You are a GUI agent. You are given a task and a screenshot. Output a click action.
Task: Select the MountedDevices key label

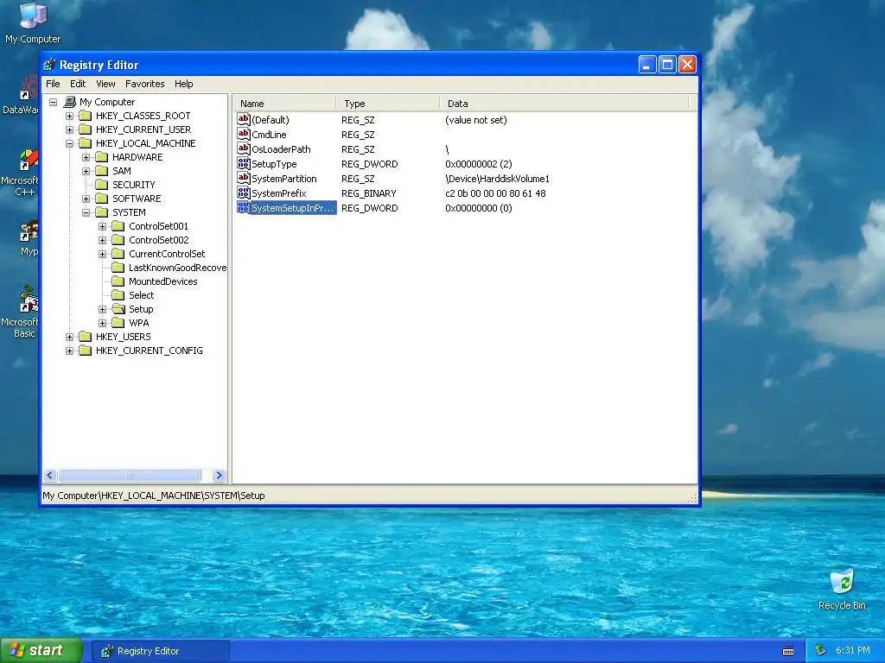163,281
